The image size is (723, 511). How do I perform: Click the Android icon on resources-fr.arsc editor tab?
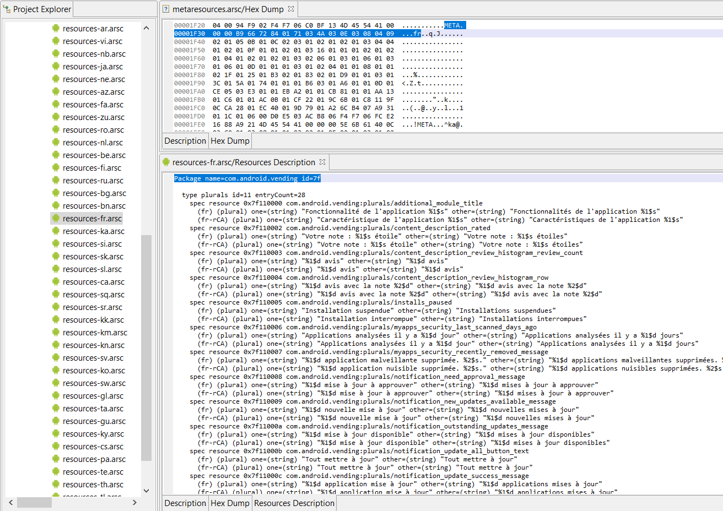click(x=166, y=162)
